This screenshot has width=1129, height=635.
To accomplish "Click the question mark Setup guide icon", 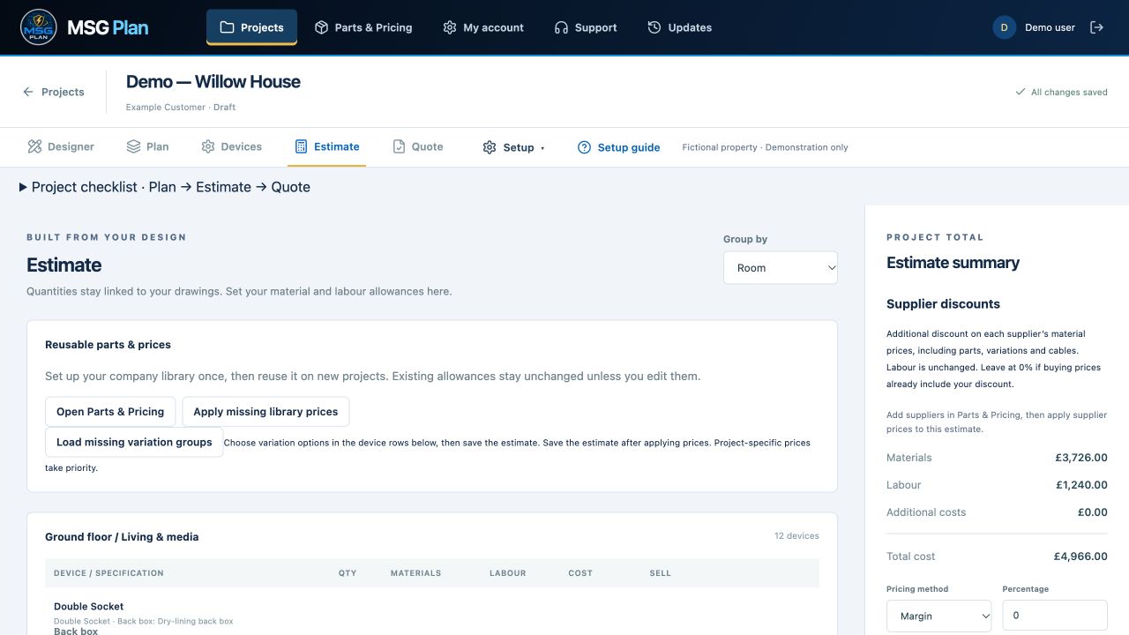I will point(584,147).
